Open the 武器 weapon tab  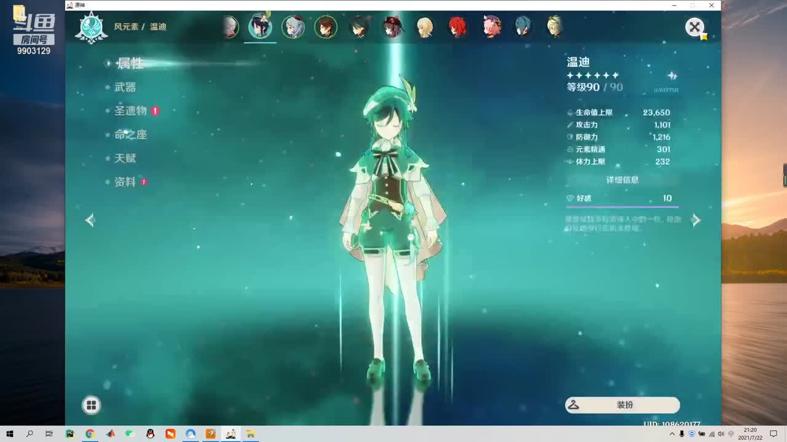click(x=125, y=87)
